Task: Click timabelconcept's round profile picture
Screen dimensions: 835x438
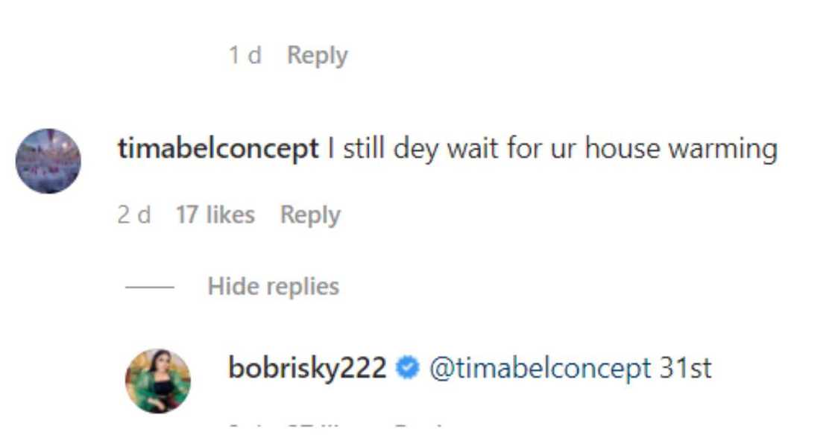Action: pos(48,161)
